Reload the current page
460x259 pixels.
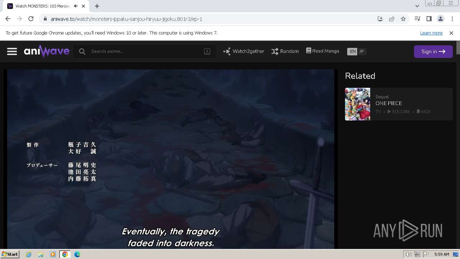[x=31, y=19]
